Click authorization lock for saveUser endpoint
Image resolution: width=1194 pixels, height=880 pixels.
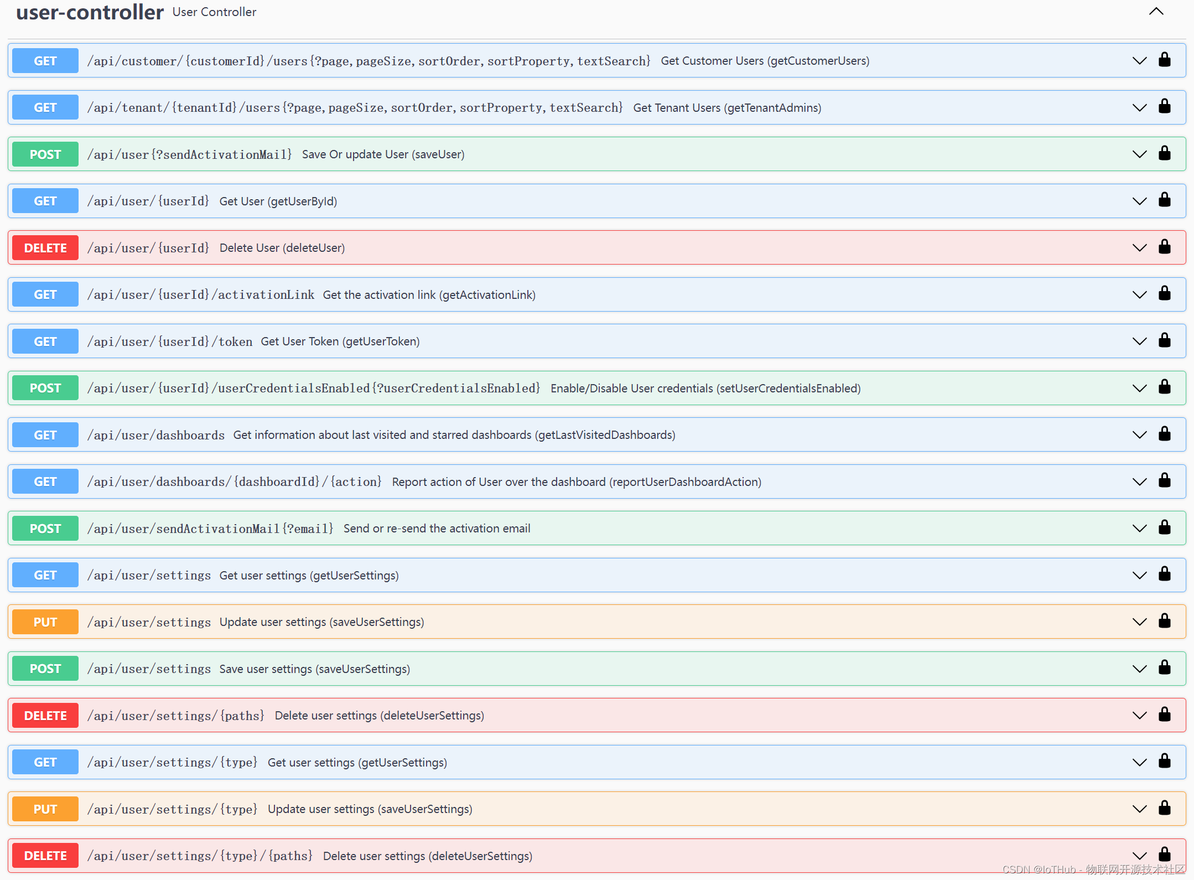(1164, 153)
